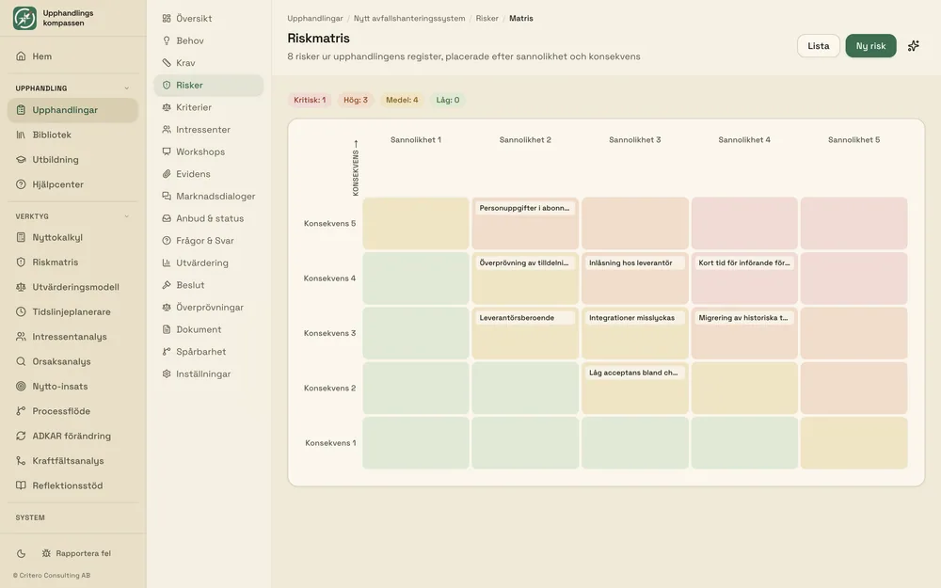Screen dimensions: 941x588
Task: Click the Evidens paperclip icon
Action: coord(167,174)
